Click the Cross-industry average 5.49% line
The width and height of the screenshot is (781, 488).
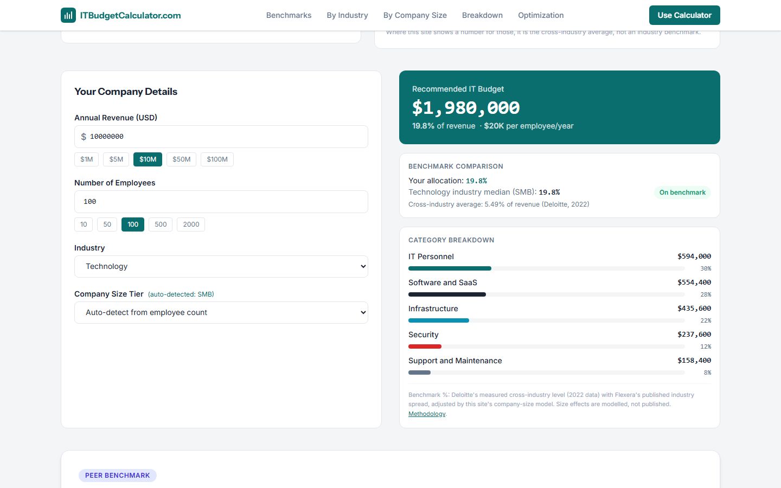point(498,204)
